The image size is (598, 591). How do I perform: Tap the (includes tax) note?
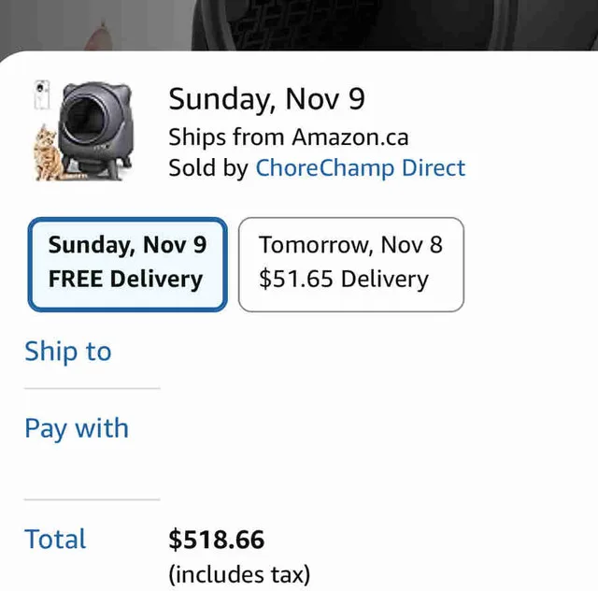click(x=238, y=573)
